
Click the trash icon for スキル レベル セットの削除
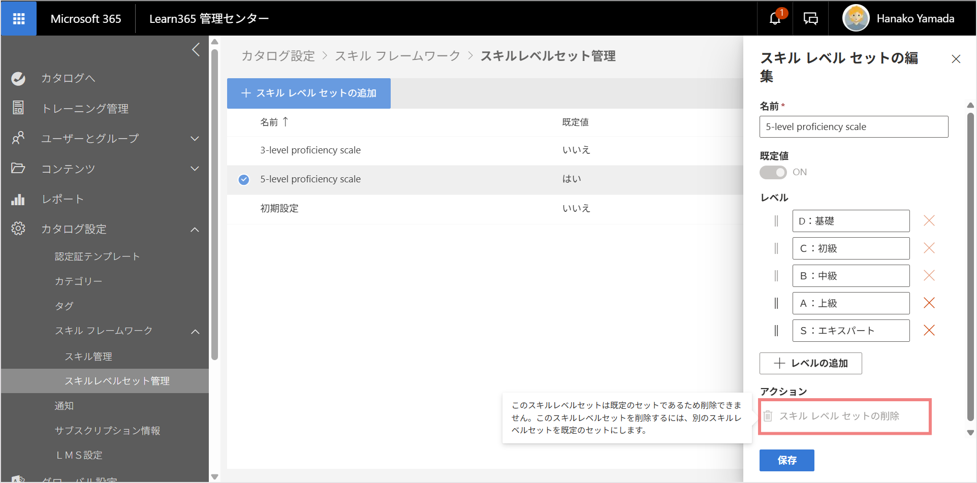[768, 416]
